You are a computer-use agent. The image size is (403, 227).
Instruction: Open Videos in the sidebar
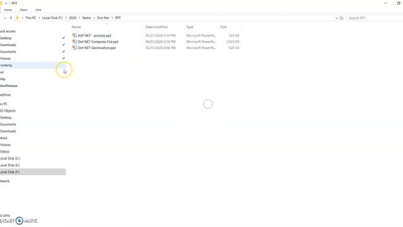pyautogui.click(x=4, y=151)
